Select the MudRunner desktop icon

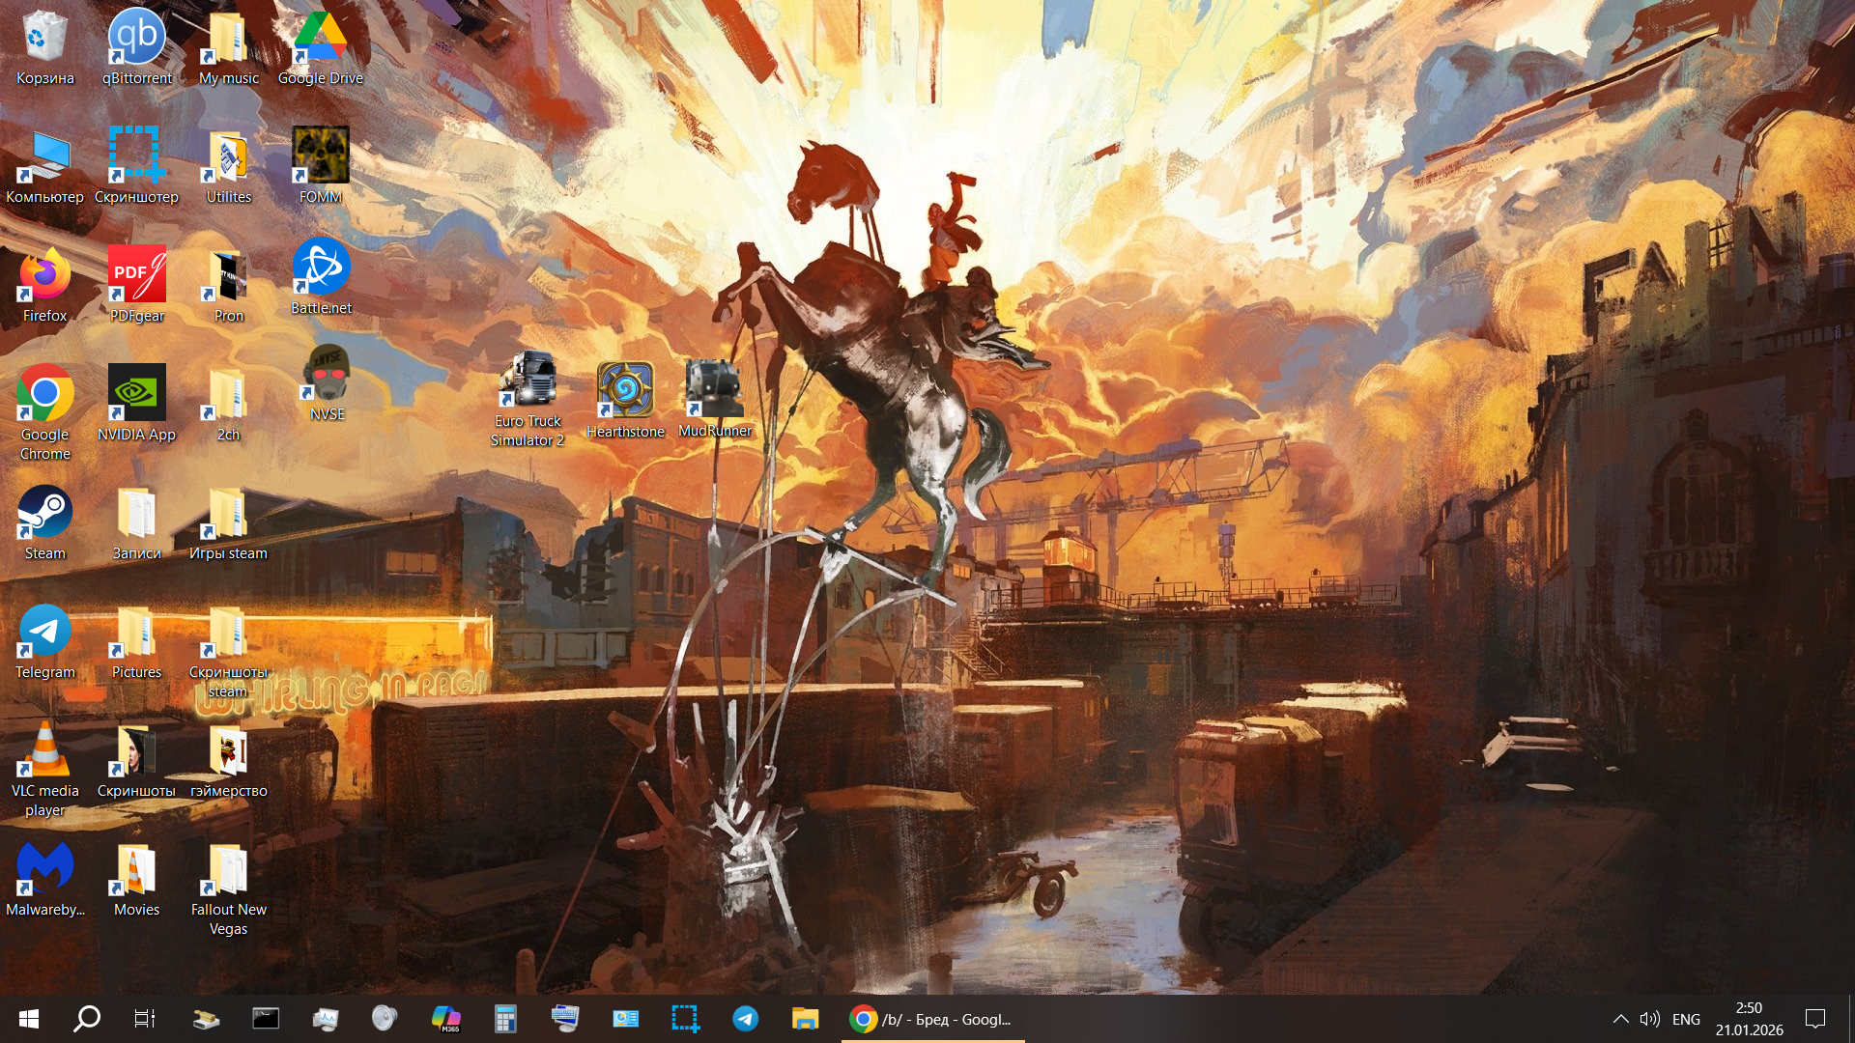[715, 390]
